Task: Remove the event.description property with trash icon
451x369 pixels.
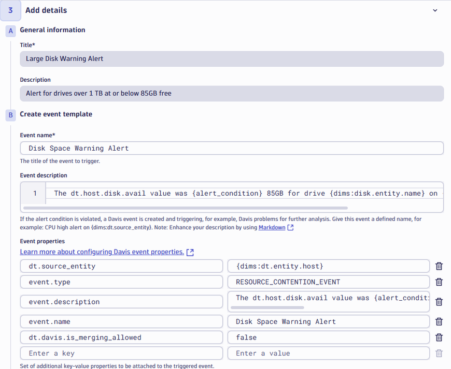Action: point(439,302)
